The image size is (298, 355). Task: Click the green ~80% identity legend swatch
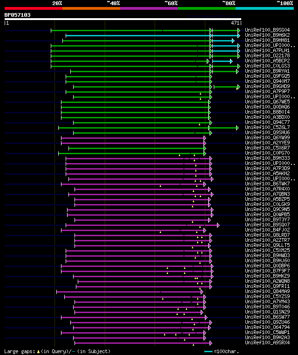point(207,8)
